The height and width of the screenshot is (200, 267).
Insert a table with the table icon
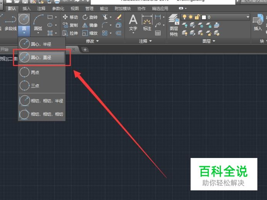tap(158, 33)
